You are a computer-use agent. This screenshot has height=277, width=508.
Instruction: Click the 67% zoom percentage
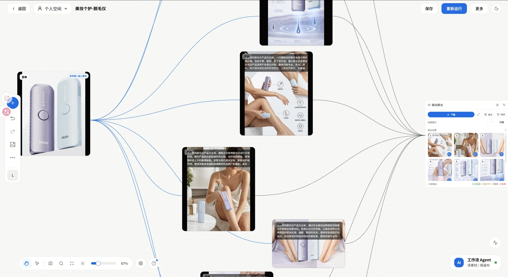(x=124, y=263)
